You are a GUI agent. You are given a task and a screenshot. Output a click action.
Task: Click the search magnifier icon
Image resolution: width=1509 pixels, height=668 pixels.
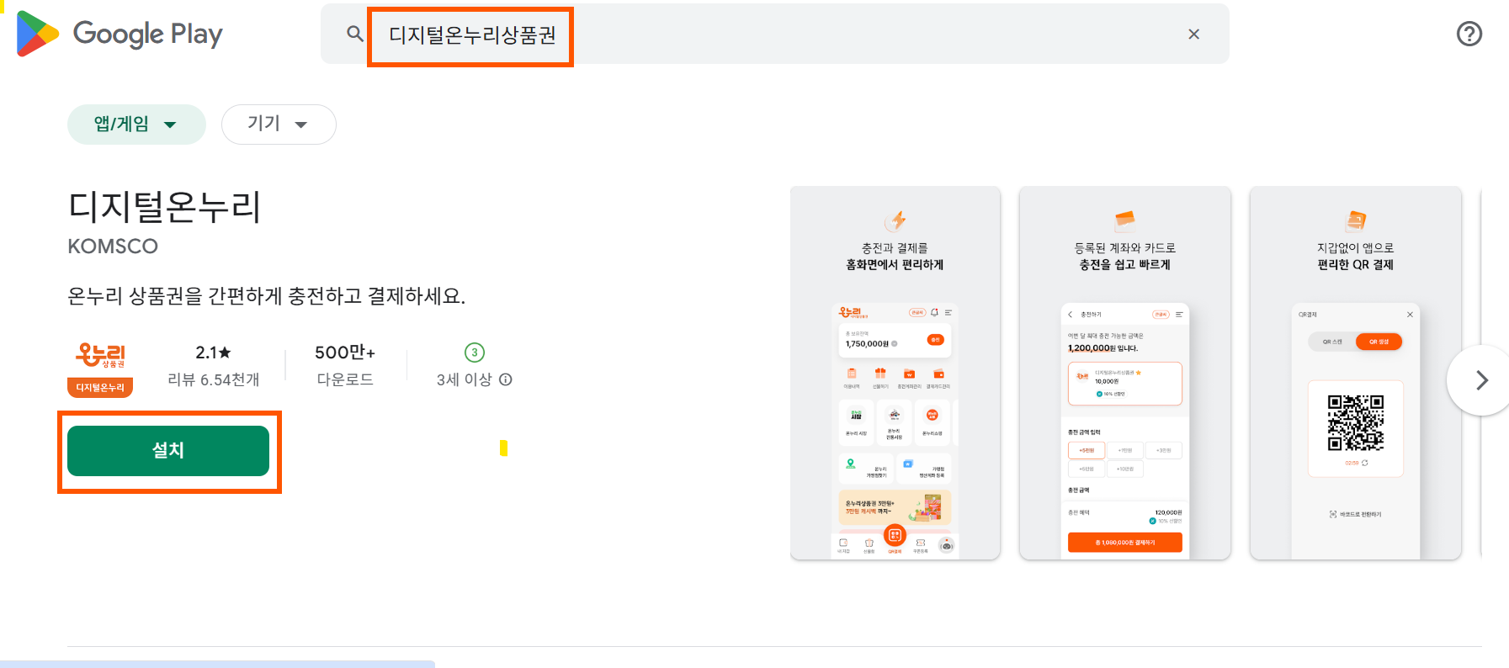pyautogui.click(x=355, y=34)
